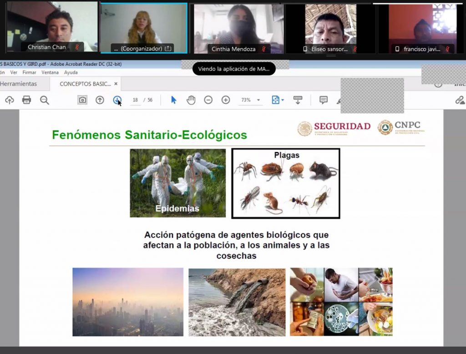Screen dimensions: 466x354
Task: Select Cinthia Mendoza's video thumbnail
Action: coord(236,28)
